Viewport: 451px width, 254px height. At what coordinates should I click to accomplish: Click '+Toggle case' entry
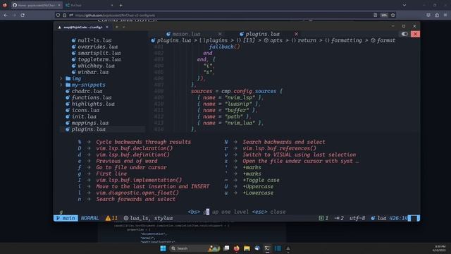click(x=261, y=180)
